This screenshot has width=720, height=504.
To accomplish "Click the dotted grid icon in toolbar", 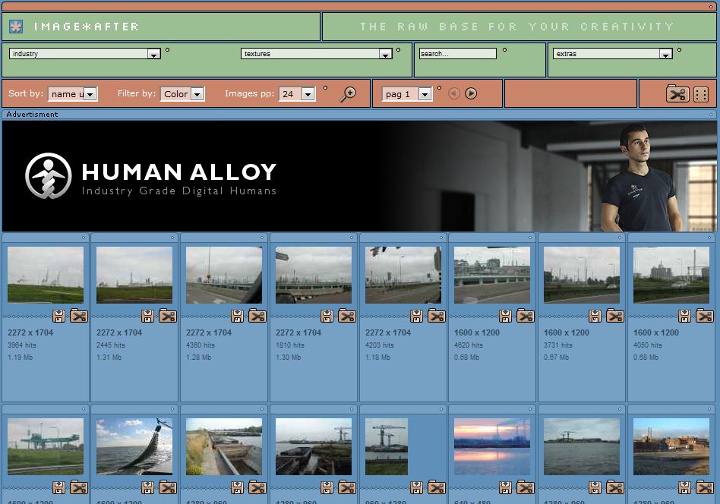I will [x=701, y=94].
